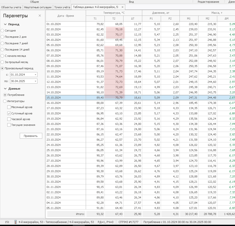The height and width of the screenshot is (226, 235).
Task: Open the Нештатные ситуации tab
Action: (x=37, y=7)
